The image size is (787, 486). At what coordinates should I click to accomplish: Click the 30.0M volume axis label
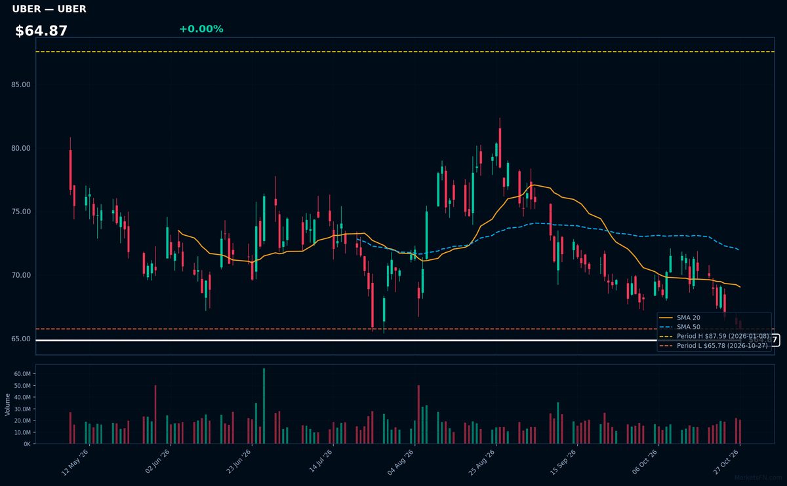tap(22, 409)
